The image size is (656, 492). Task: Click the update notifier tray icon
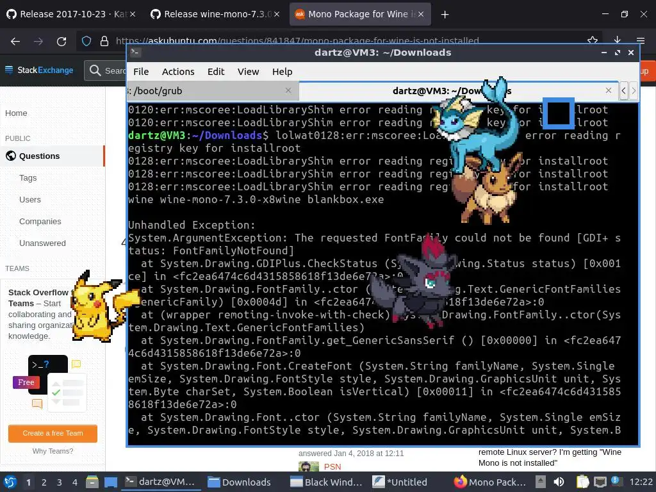617,481
